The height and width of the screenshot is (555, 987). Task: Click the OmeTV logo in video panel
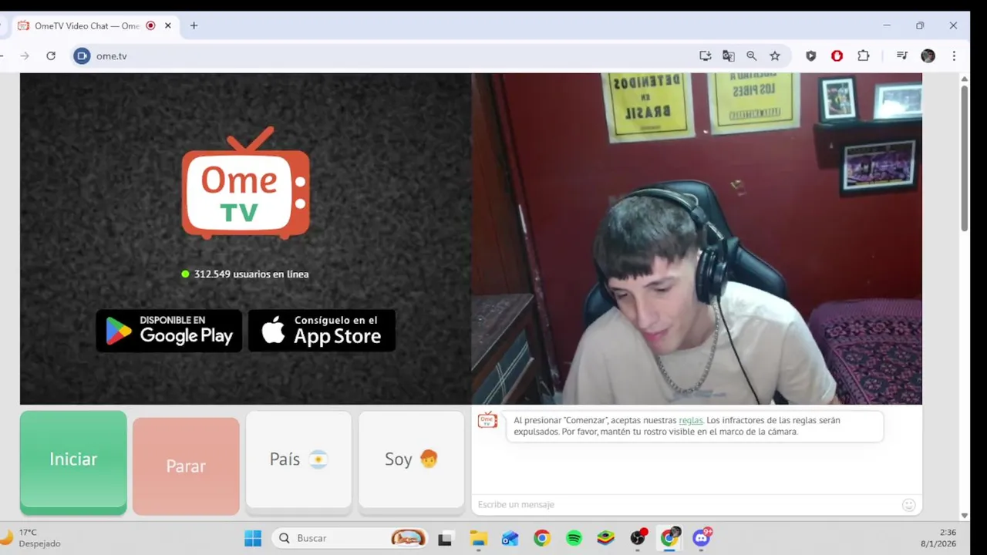[x=245, y=183]
